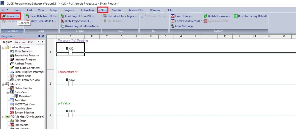The image size is (296, 129).
Task: Open Cross Reference View item
Action: (x=27, y=80)
